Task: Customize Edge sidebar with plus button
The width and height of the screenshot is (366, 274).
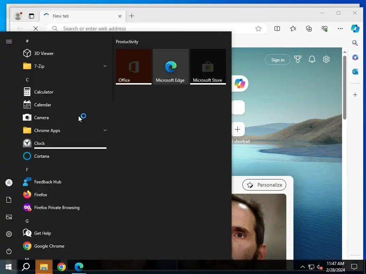Action: [x=355, y=95]
